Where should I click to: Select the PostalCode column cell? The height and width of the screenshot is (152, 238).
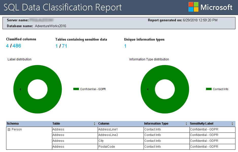[121, 147]
